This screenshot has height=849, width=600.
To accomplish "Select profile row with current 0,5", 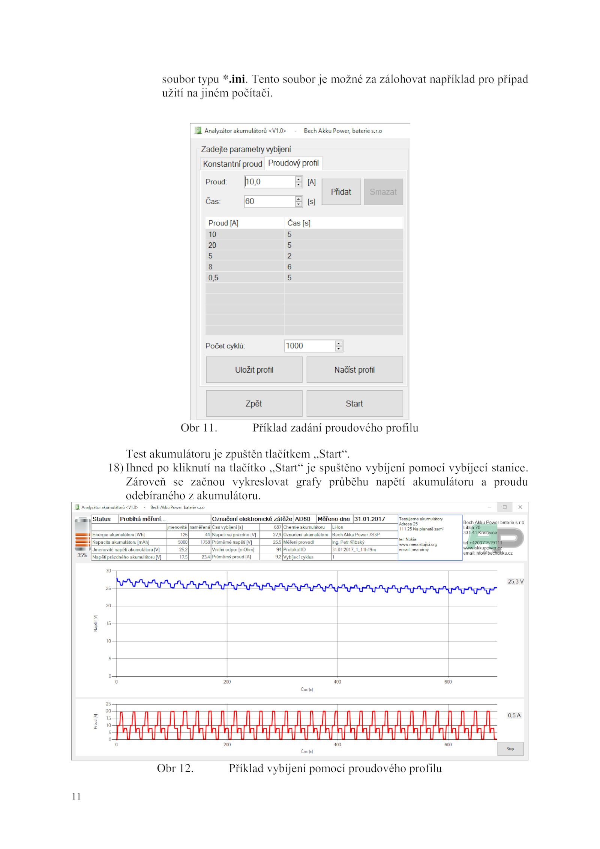I will [304, 278].
